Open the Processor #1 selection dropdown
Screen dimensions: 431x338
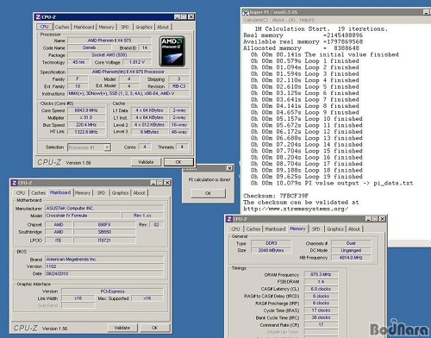pyautogui.click(x=107, y=147)
